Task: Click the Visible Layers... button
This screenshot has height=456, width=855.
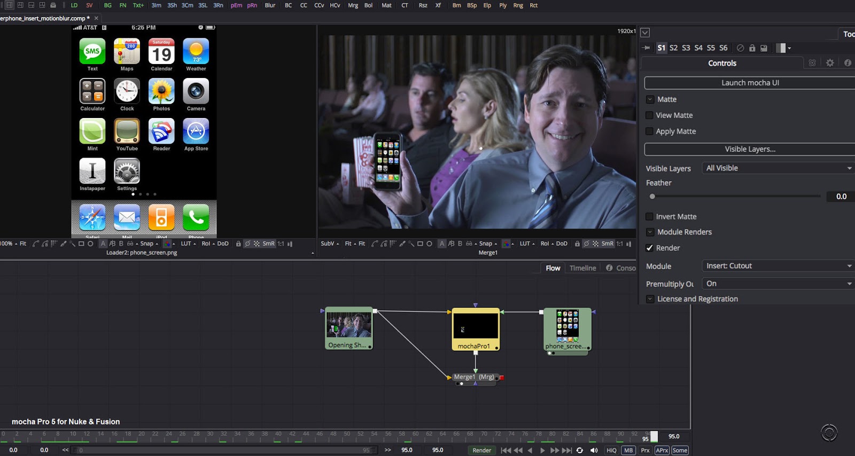Action: tap(750, 149)
